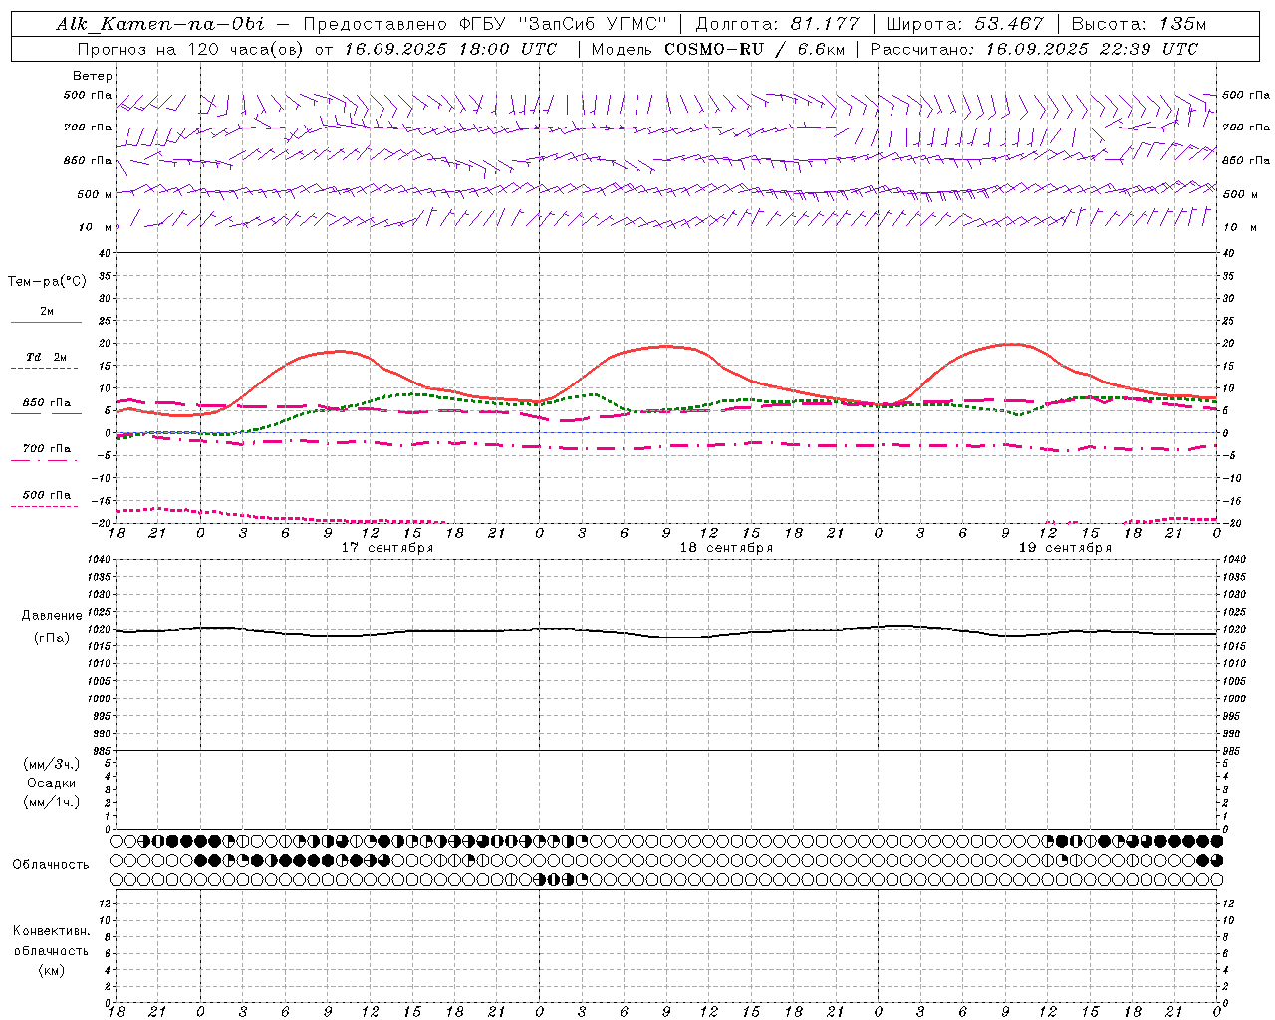Click the 'Предоставлено ФГБУ "ЗапСиб УГМС"' text
Image resolution: width=1275 pixels, height=1020 pixels.
click(485, 24)
